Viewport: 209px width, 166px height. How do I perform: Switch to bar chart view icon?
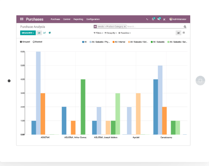click(39, 33)
